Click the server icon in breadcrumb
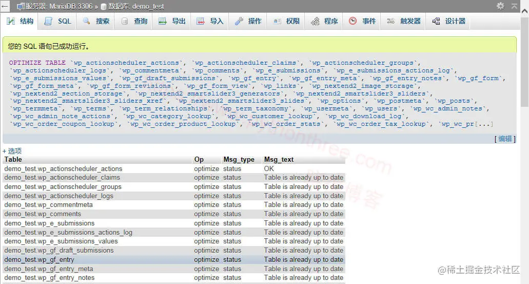The image size is (529, 284). (x=21, y=6)
